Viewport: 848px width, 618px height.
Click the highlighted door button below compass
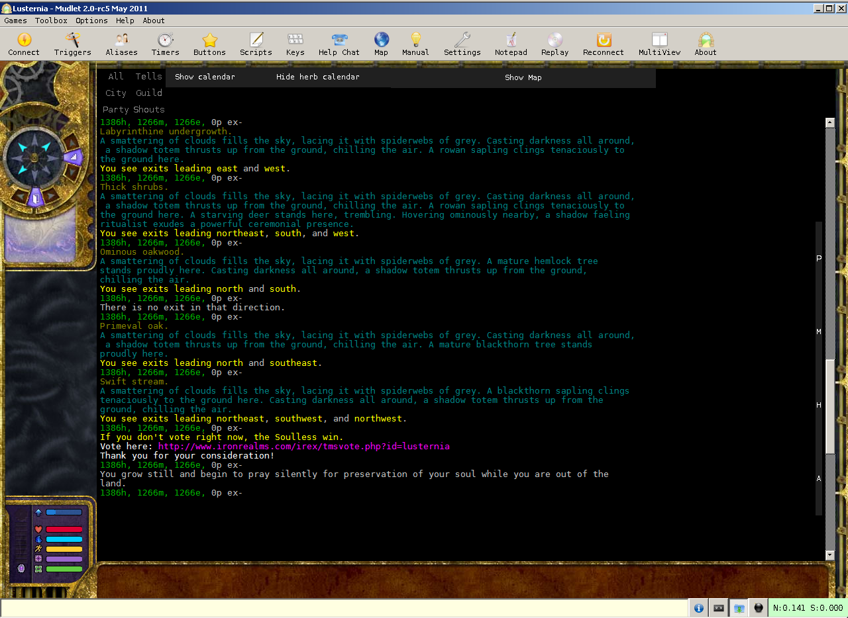click(36, 197)
